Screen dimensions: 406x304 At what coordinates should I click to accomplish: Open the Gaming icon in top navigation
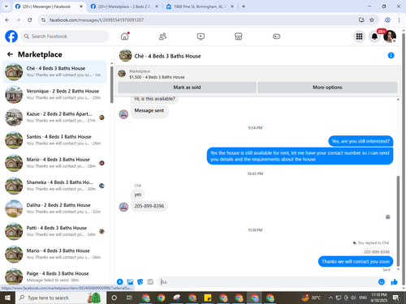pyautogui.click(x=276, y=36)
